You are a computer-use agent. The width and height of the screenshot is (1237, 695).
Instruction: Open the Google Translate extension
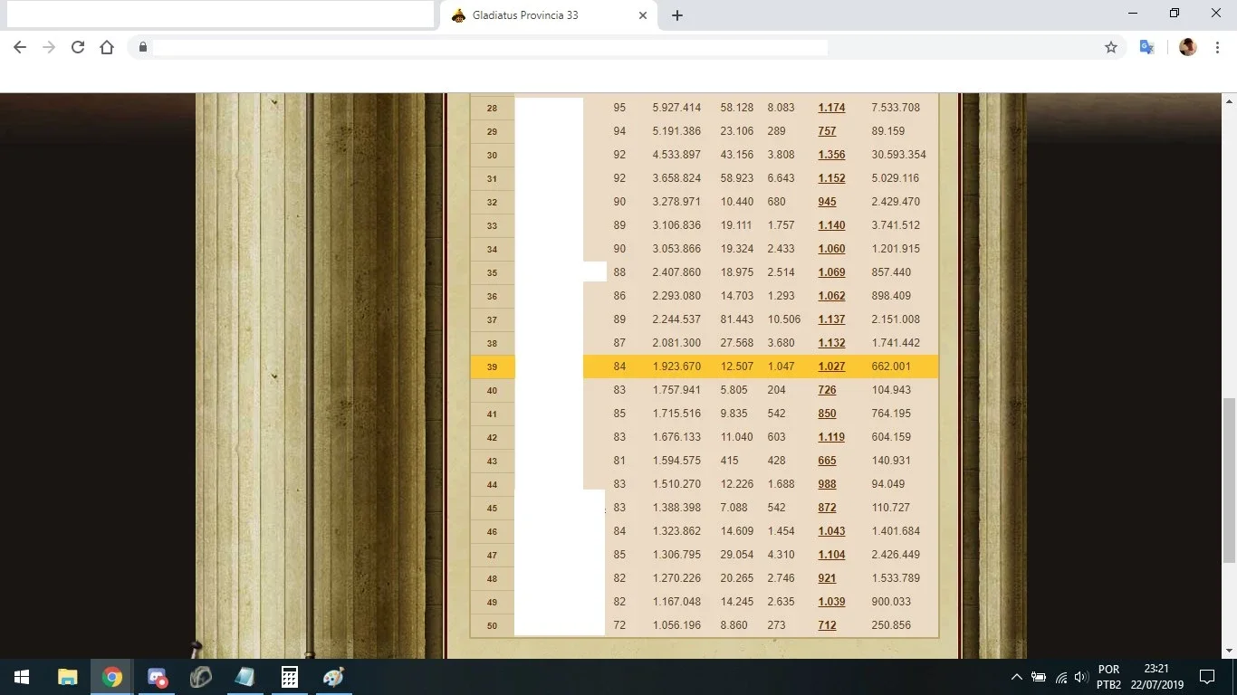(1146, 47)
